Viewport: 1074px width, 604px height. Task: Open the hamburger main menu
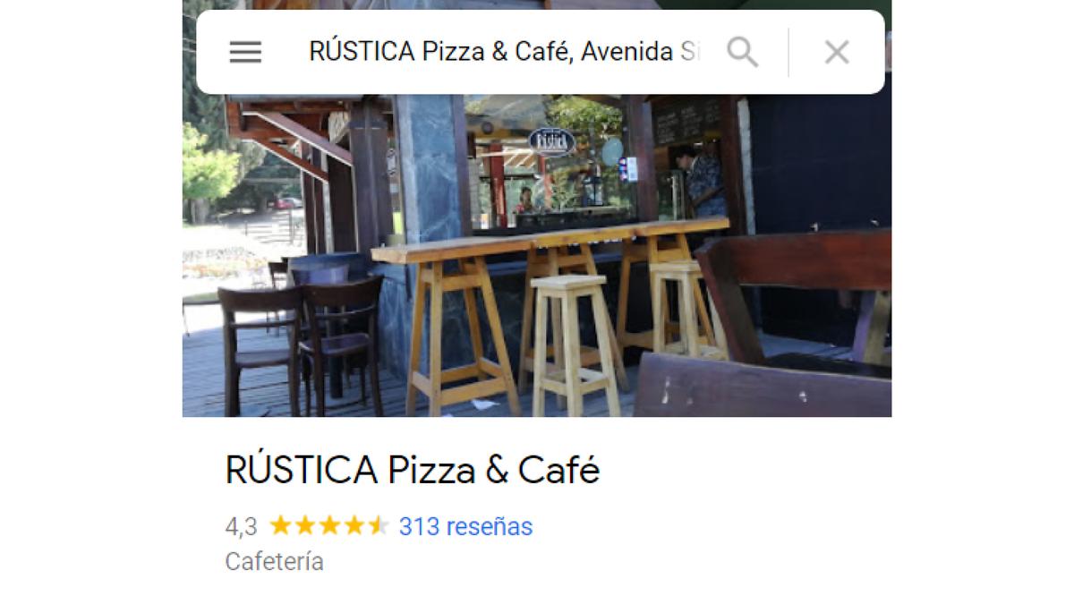tap(245, 52)
